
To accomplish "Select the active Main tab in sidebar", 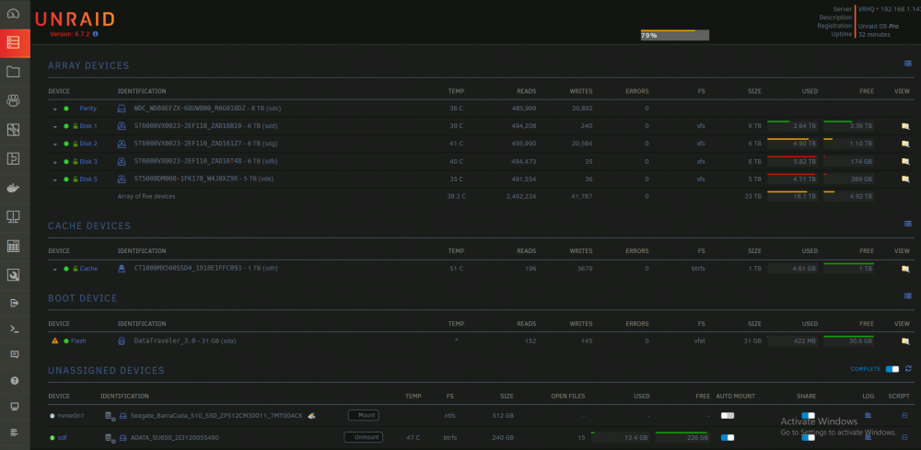I will [x=15, y=42].
